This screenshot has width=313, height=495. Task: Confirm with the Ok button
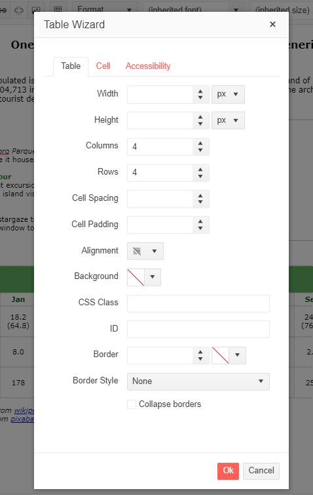click(x=228, y=471)
